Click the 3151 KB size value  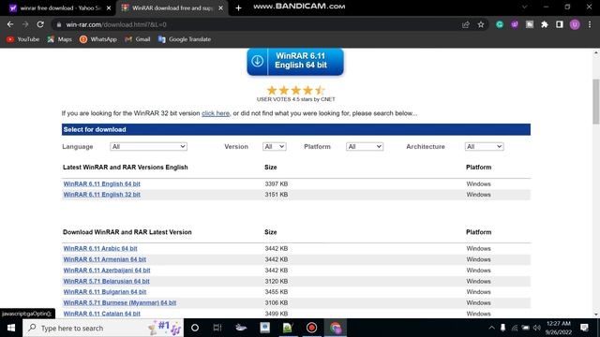click(277, 195)
